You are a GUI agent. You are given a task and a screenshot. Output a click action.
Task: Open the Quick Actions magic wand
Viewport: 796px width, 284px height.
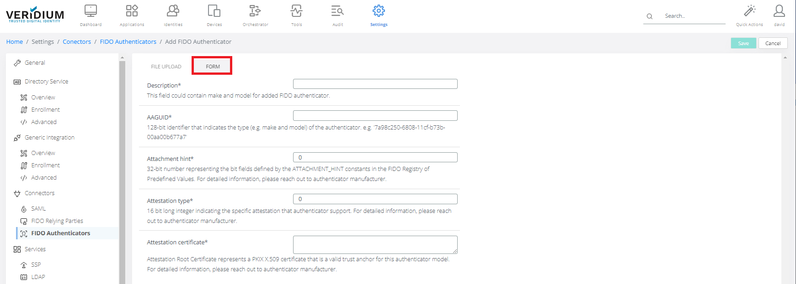[749, 11]
